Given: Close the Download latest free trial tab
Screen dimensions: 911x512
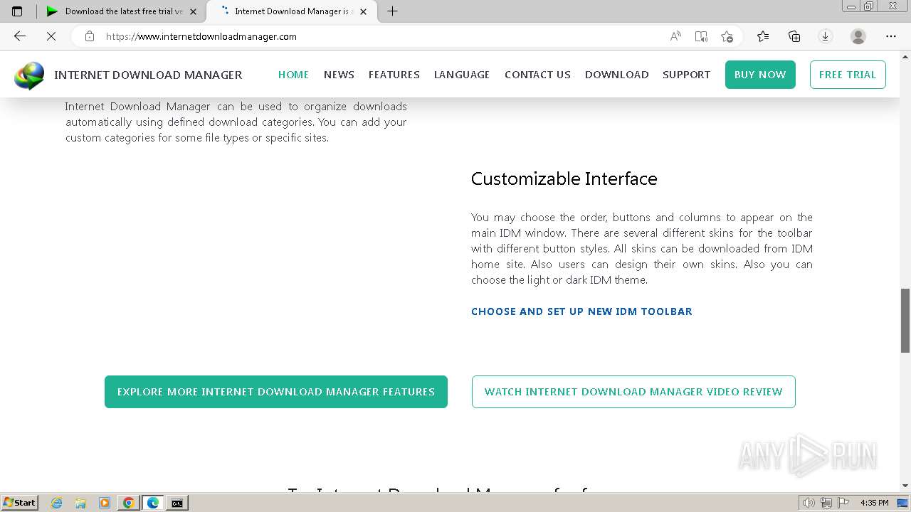Looking at the screenshot, I should tap(193, 11).
